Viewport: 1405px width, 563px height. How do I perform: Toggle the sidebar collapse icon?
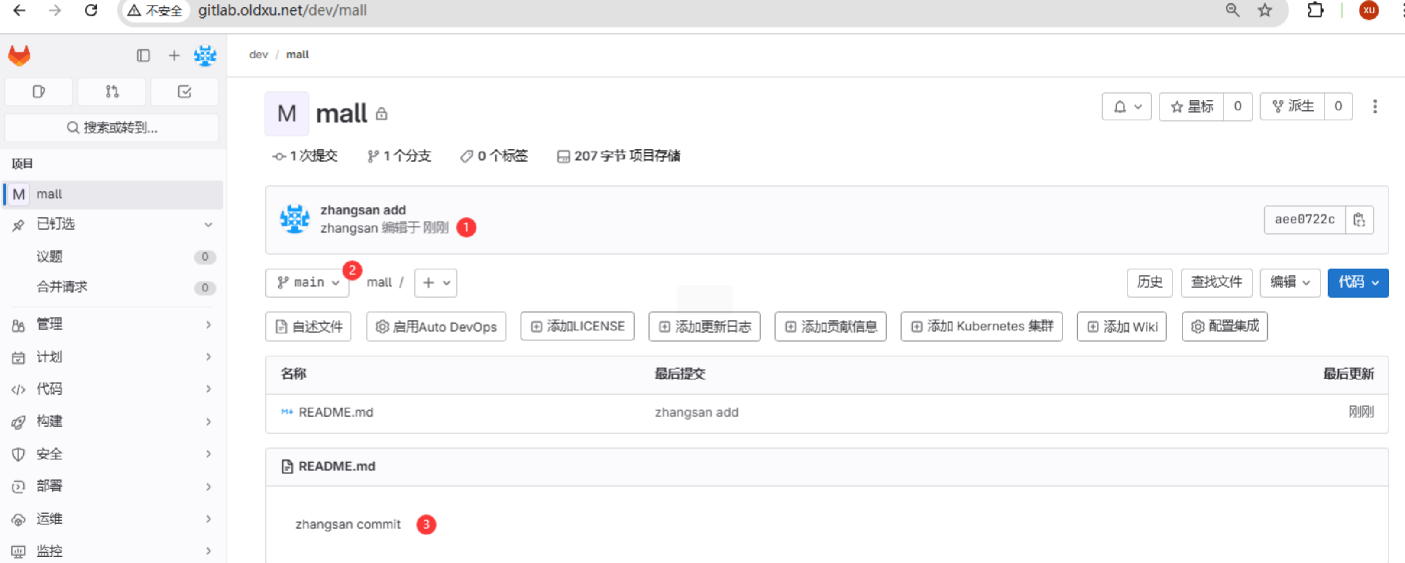143,55
